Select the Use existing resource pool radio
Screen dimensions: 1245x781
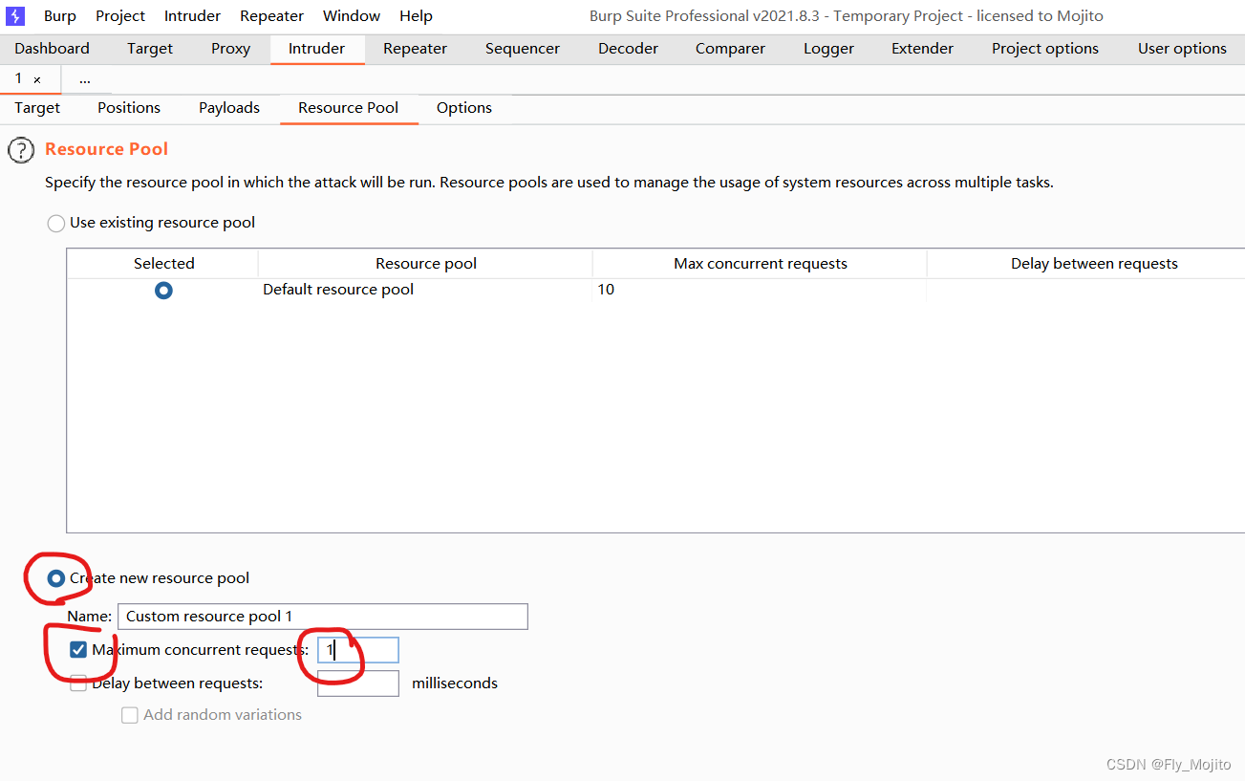coord(56,224)
